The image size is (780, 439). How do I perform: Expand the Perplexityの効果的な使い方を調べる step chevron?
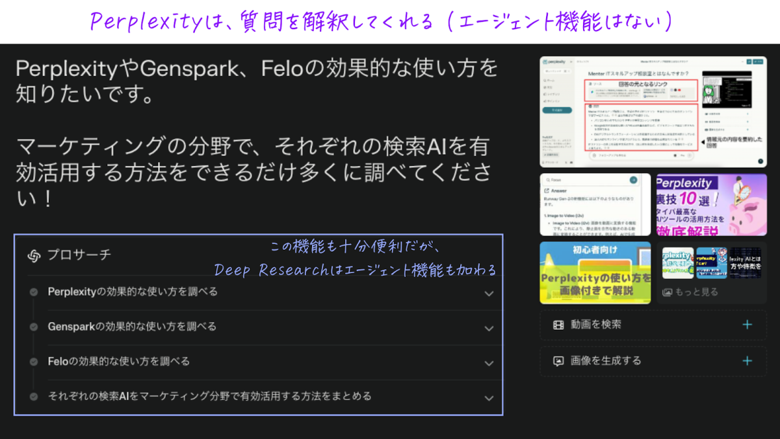489,293
